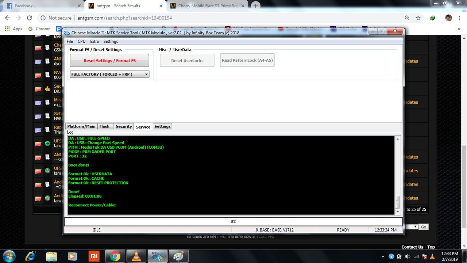Open the Mi application on taskbar
This screenshot has width=467, height=263.
(x=94, y=256)
